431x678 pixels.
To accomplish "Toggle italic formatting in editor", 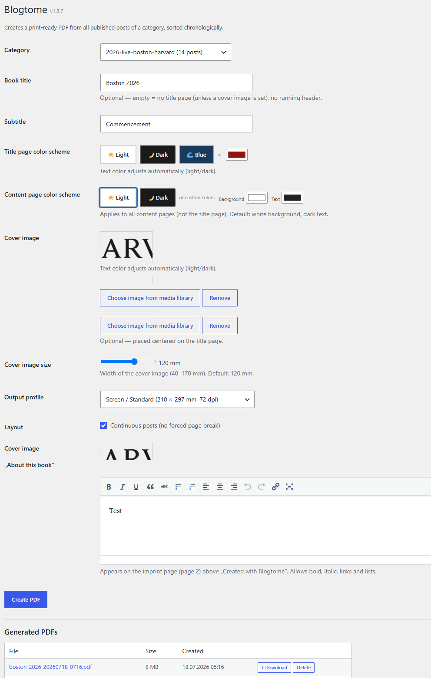I will pos(123,487).
